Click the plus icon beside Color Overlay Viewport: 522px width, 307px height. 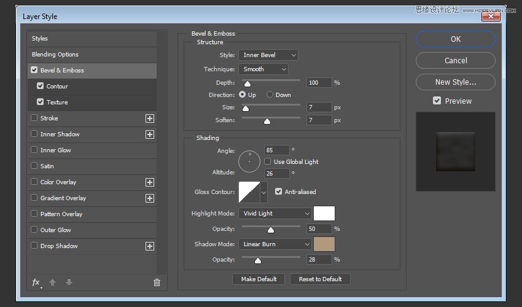coord(149,182)
